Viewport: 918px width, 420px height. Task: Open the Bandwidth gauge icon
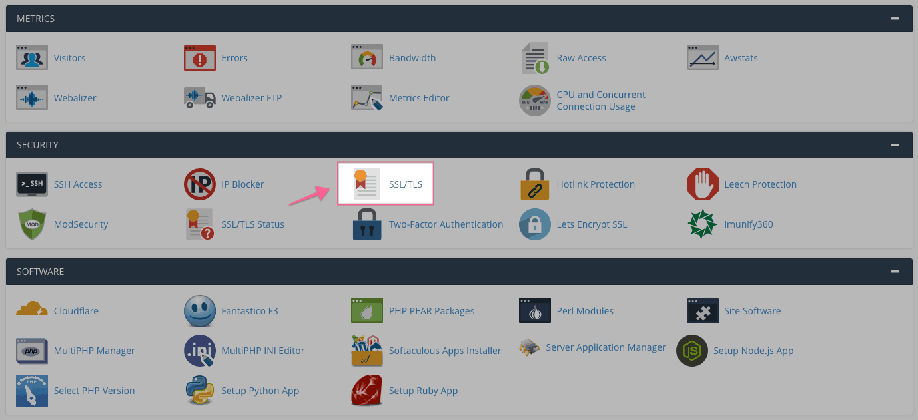click(367, 58)
